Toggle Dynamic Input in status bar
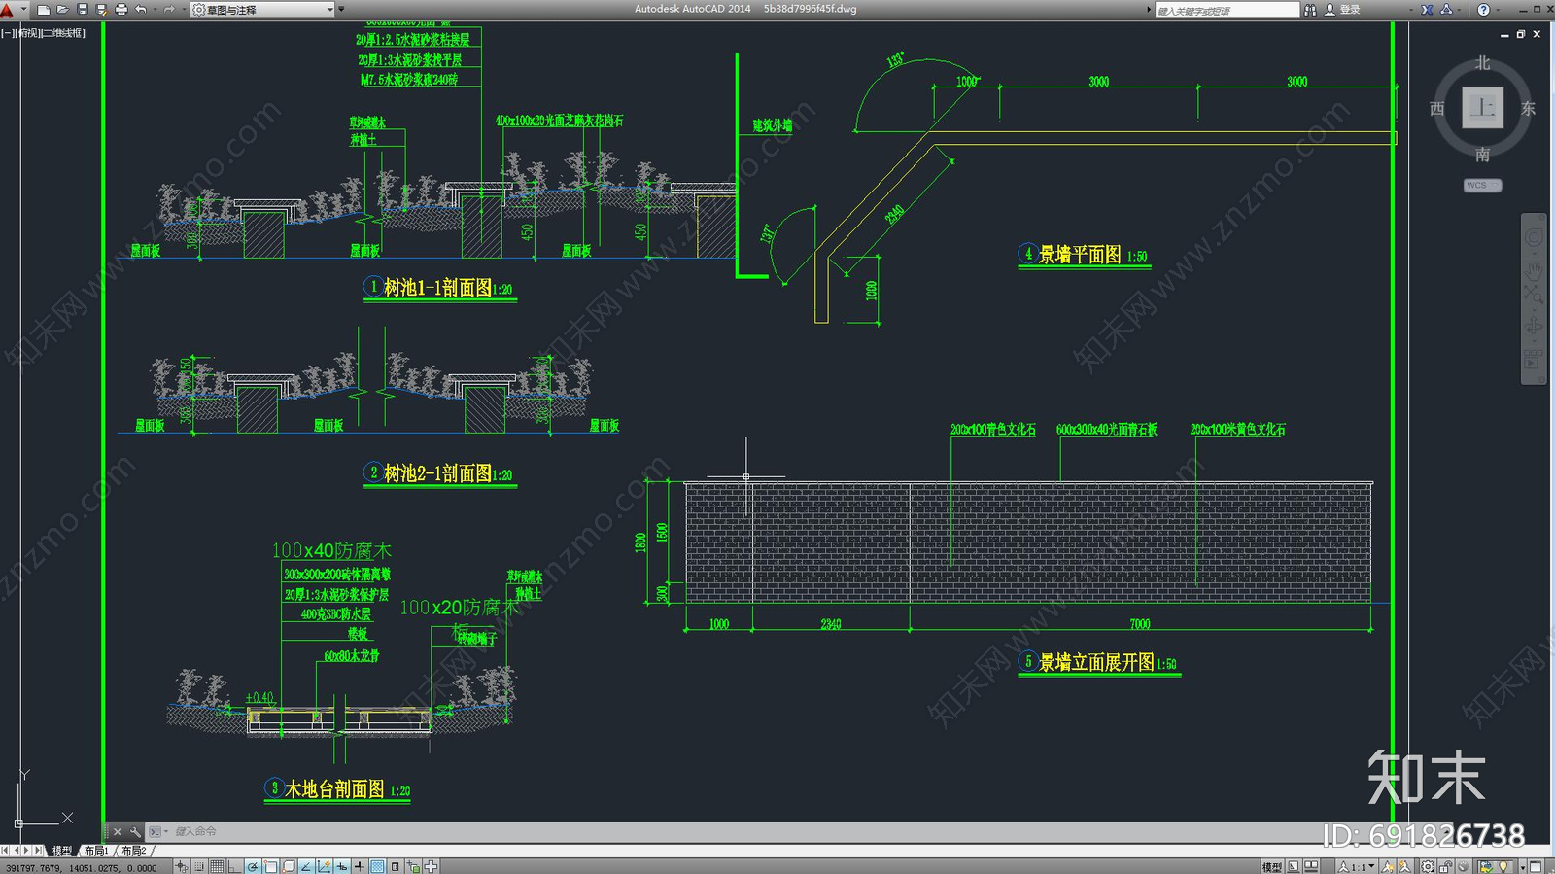The height and width of the screenshot is (874, 1555). point(342,866)
